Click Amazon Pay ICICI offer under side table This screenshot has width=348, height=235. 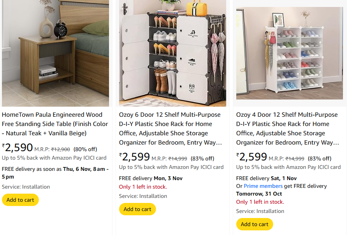[54, 158]
